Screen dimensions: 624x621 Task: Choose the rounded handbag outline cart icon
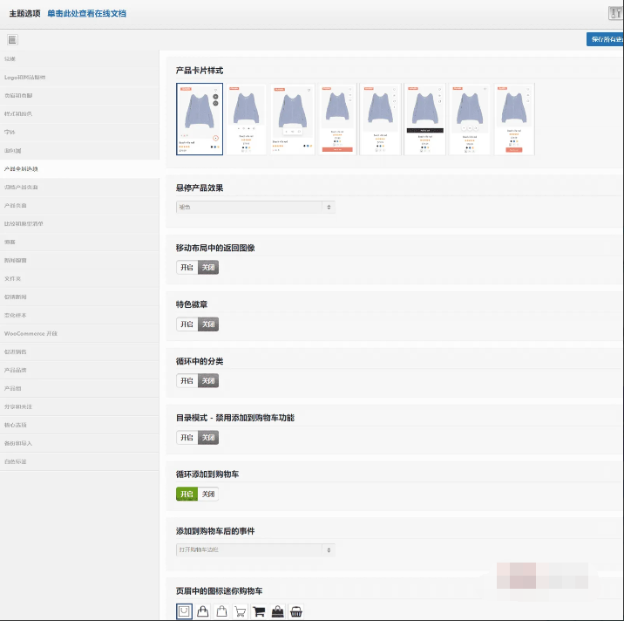[203, 611]
